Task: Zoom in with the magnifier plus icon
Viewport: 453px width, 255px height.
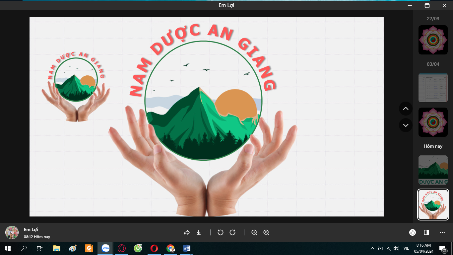Action: pos(254,232)
